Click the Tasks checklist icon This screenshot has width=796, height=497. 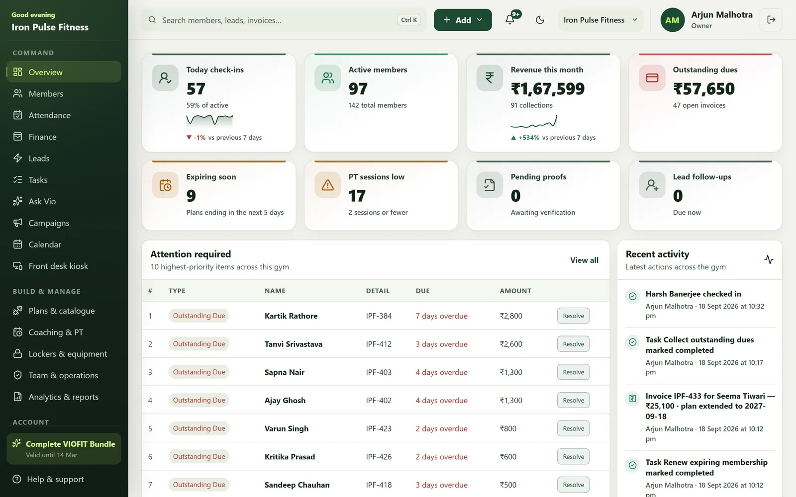[x=18, y=179]
